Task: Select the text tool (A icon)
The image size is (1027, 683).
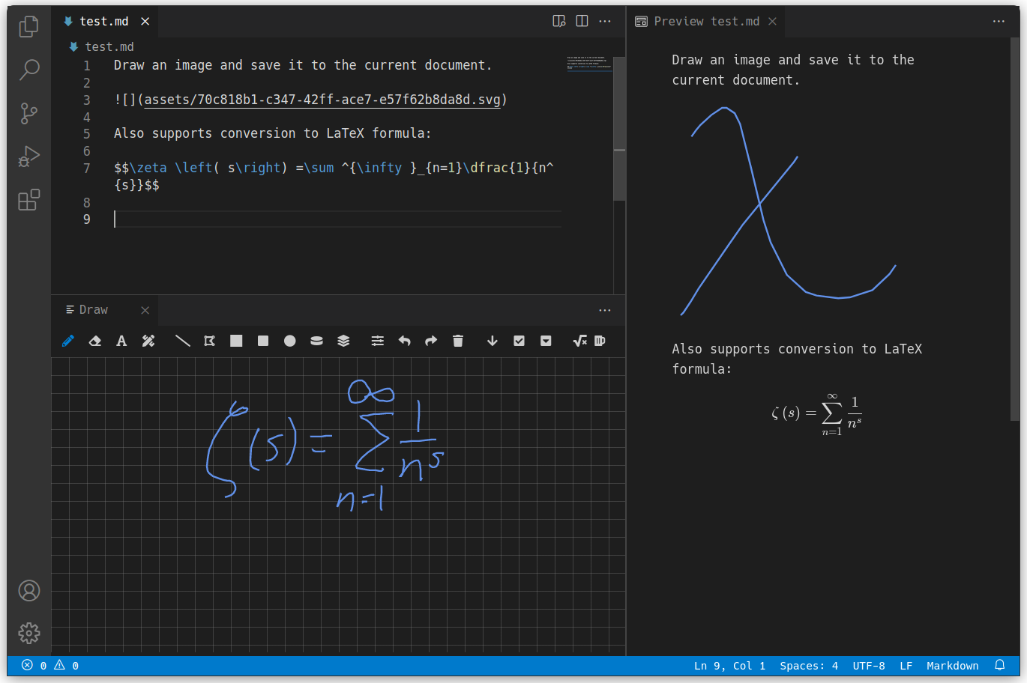Action: point(121,341)
